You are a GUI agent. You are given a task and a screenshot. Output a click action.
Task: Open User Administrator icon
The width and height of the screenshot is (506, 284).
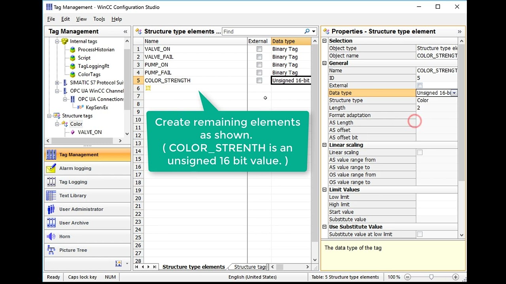pos(51,209)
